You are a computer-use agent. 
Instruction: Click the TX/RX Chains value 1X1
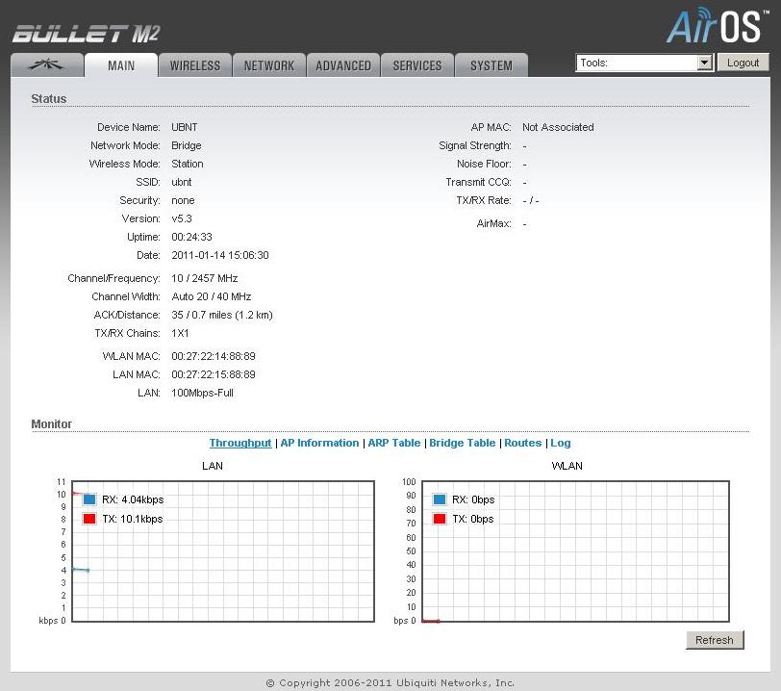[180, 333]
